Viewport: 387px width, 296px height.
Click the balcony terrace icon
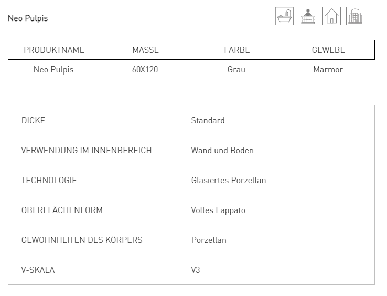[308, 16]
